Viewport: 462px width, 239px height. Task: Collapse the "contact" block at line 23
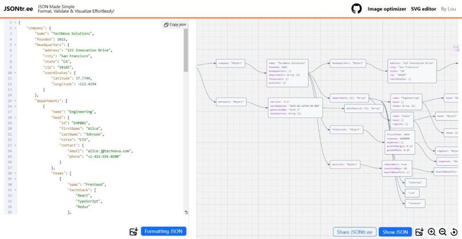(x=16, y=145)
